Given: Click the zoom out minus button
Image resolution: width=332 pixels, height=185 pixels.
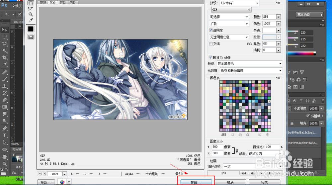Looking at the screenshot, I should pos(40,174).
